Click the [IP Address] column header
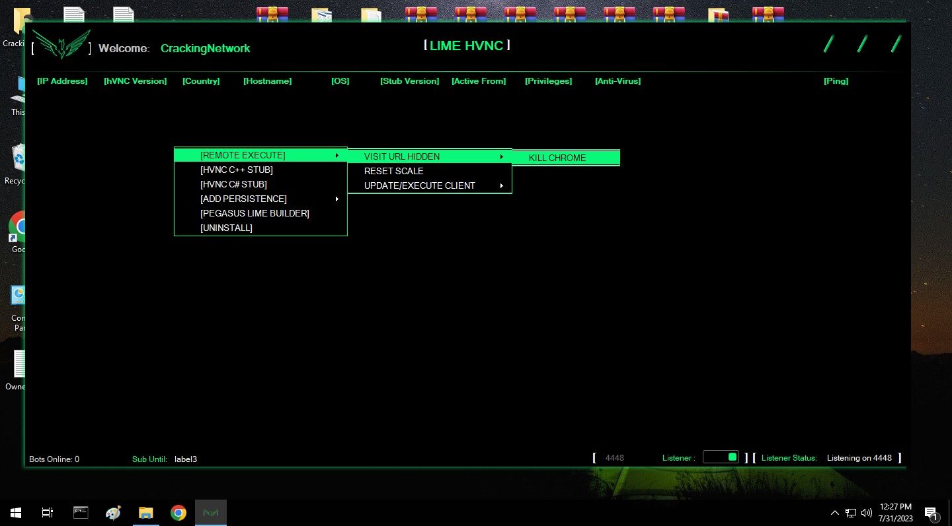952x526 pixels. (x=62, y=81)
